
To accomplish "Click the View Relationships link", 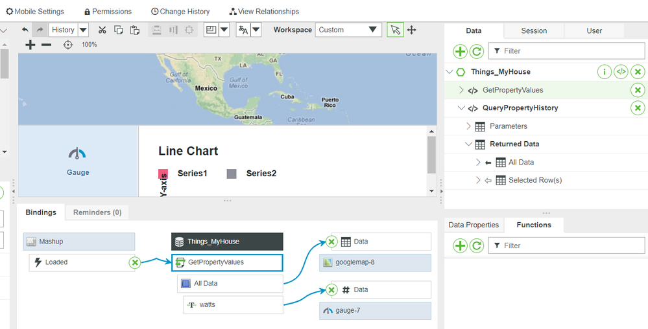I will (x=264, y=12).
